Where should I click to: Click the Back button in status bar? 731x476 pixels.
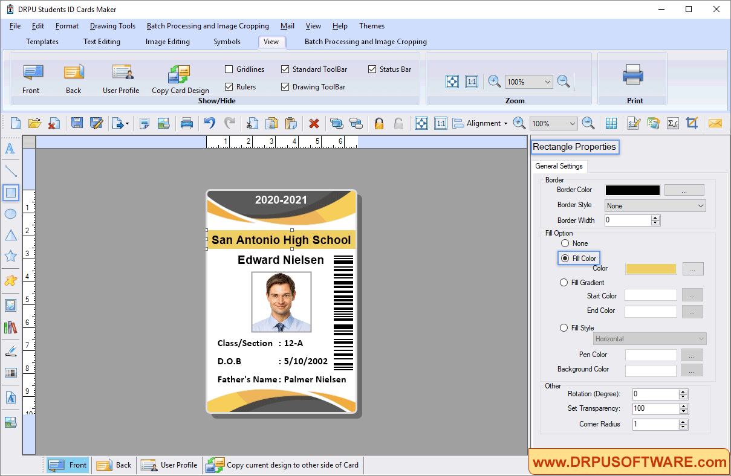(x=114, y=465)
